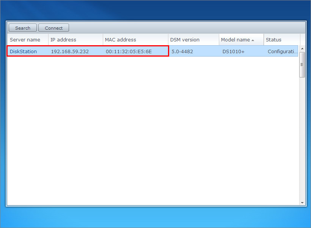
Task: Sort by Model name column header
Action: 241,40
